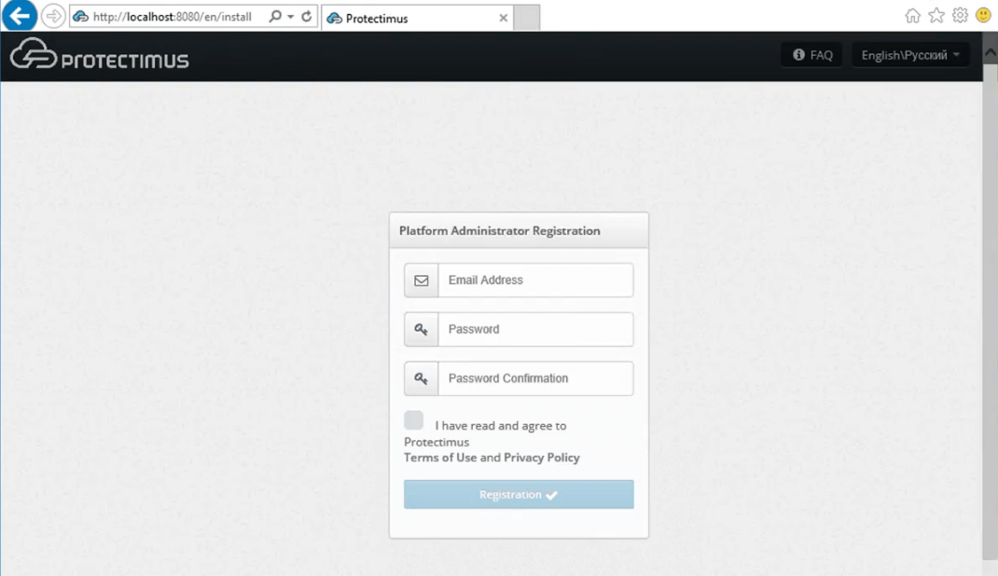Click the key icon beside Password
Screen dimensions: 998x576
(x=422, y=329)
